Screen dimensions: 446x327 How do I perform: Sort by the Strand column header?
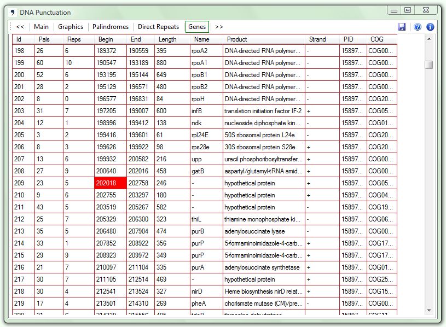[x=322, y=39]
